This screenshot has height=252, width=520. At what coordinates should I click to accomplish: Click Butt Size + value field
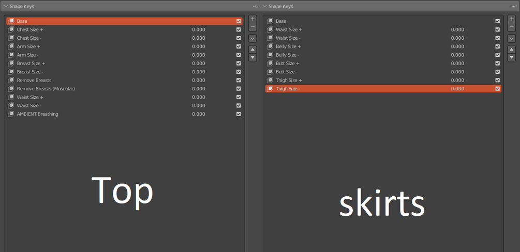coord(458,63)
